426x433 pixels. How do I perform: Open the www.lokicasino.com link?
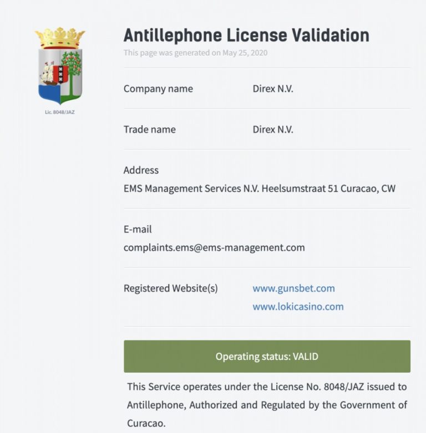point(298,307)
